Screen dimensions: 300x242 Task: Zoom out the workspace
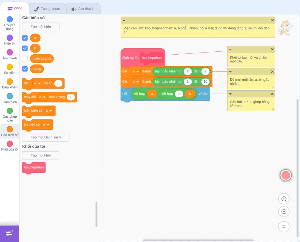284,212
